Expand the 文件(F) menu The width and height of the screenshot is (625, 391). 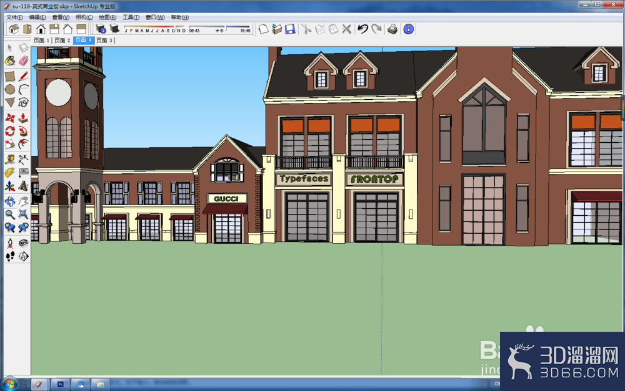[x=14, y=17]
